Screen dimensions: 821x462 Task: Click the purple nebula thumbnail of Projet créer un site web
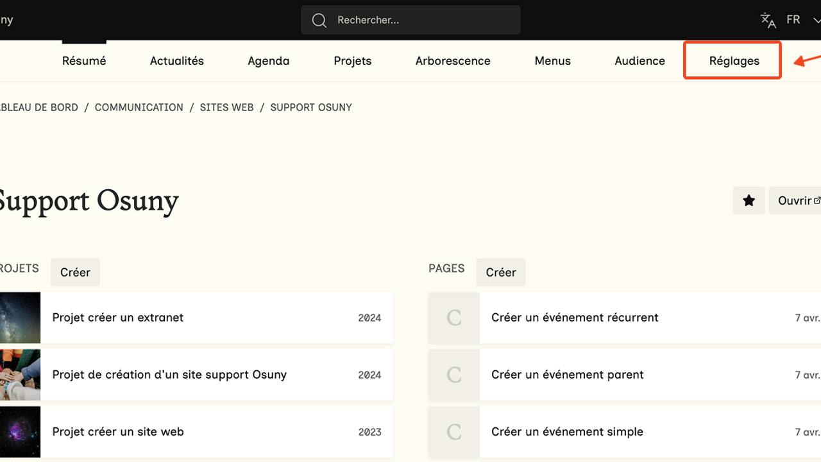click(19, 432)
